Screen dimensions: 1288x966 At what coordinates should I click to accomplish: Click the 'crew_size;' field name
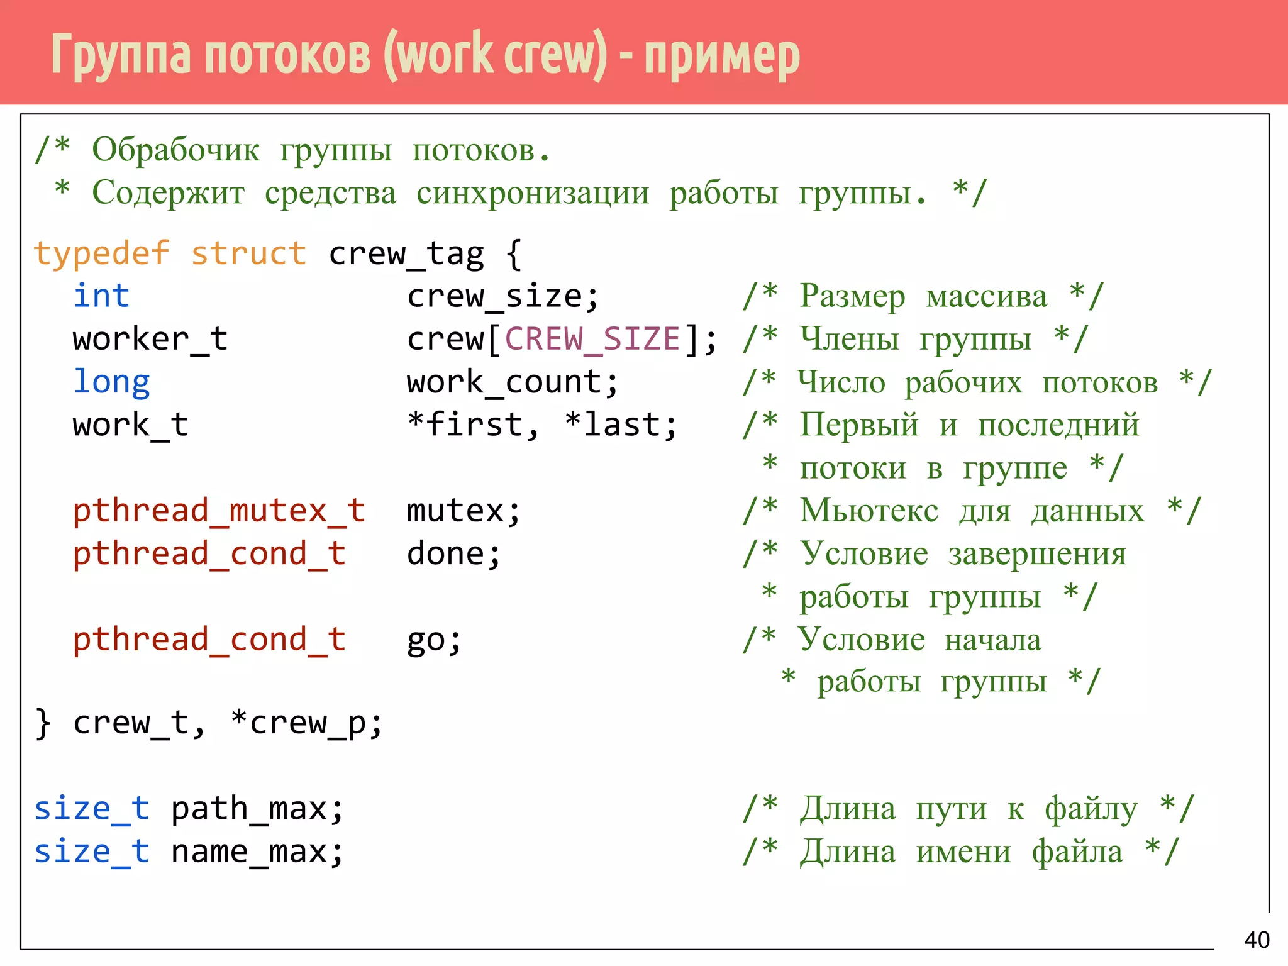(502, 297)
